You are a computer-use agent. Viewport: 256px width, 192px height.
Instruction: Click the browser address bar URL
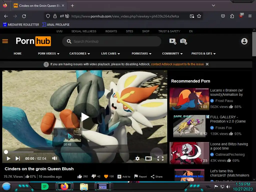(125, 16)
